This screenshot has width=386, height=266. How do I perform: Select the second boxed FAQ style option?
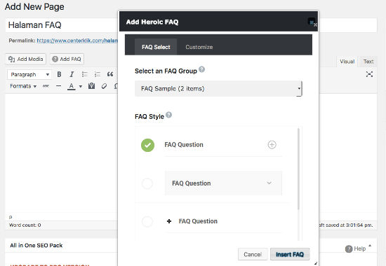click(x=147, y=183)
